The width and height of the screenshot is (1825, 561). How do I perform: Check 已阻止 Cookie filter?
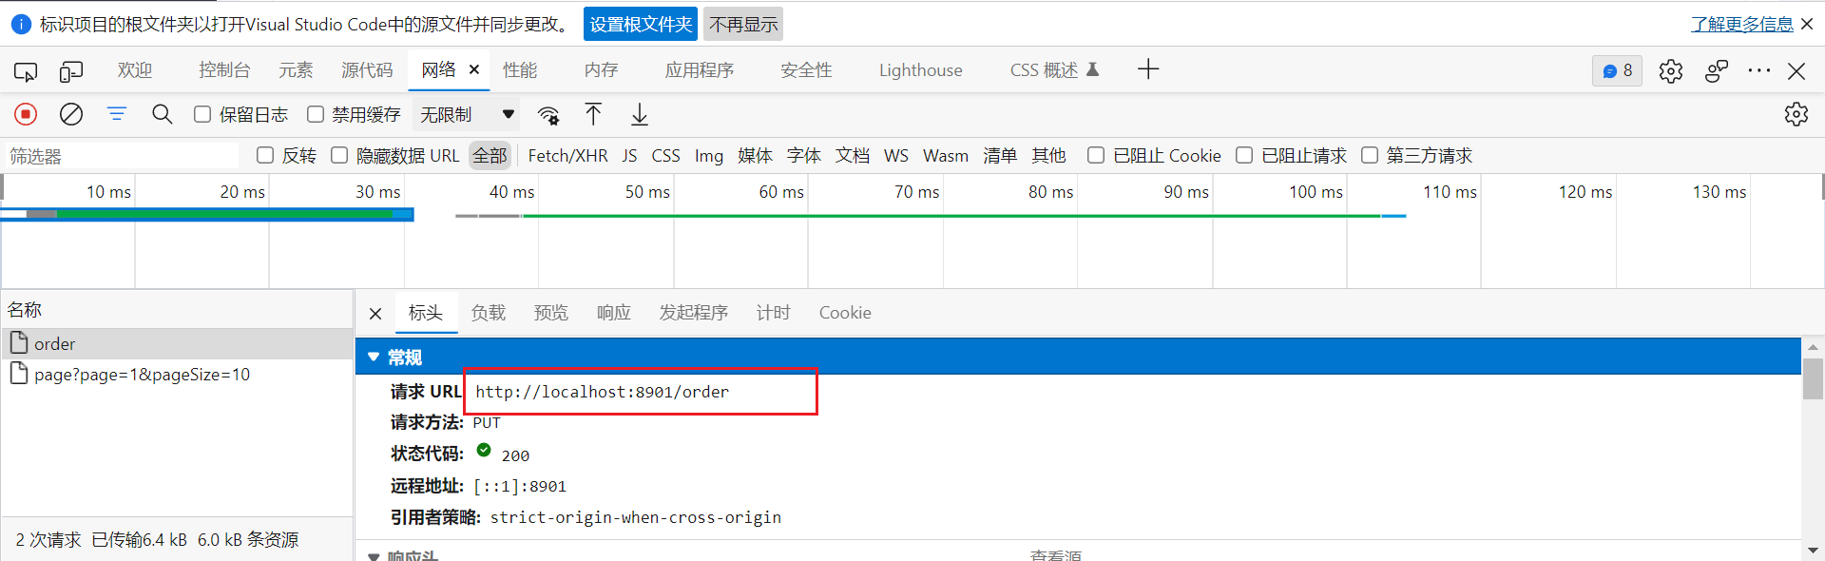click(x=1096, y=155)
